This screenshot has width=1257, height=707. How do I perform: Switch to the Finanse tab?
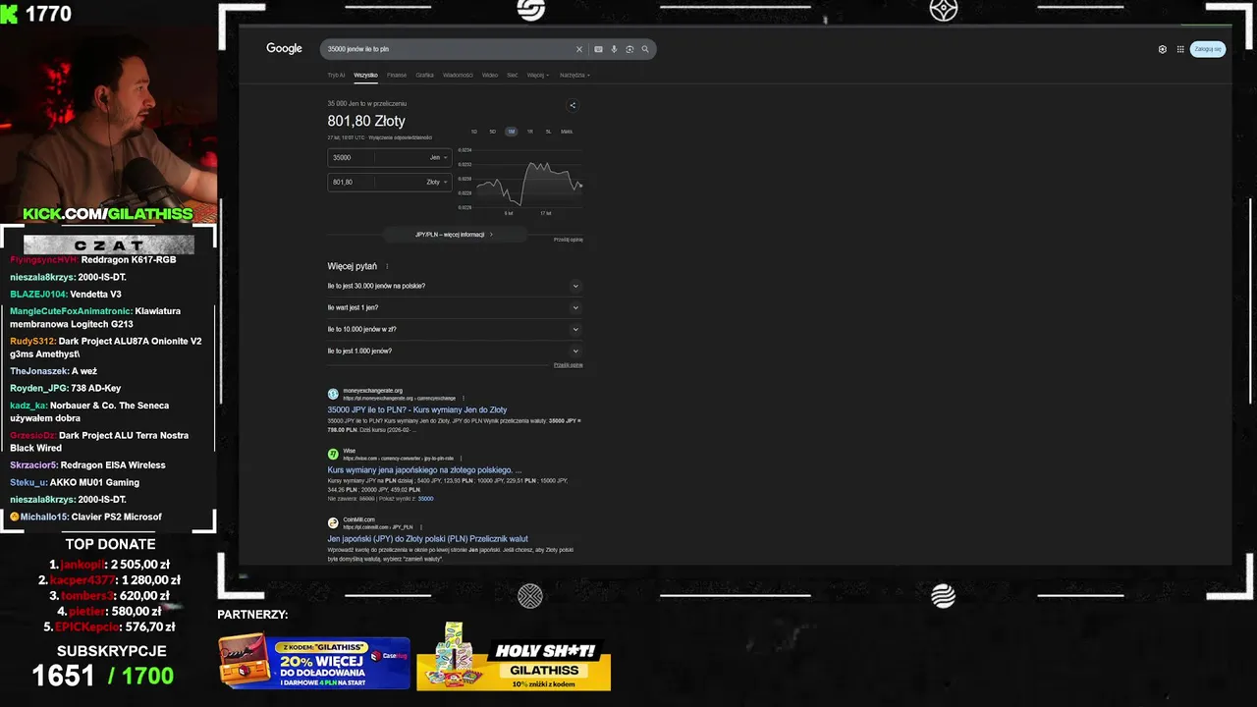[x=397, y=75]
